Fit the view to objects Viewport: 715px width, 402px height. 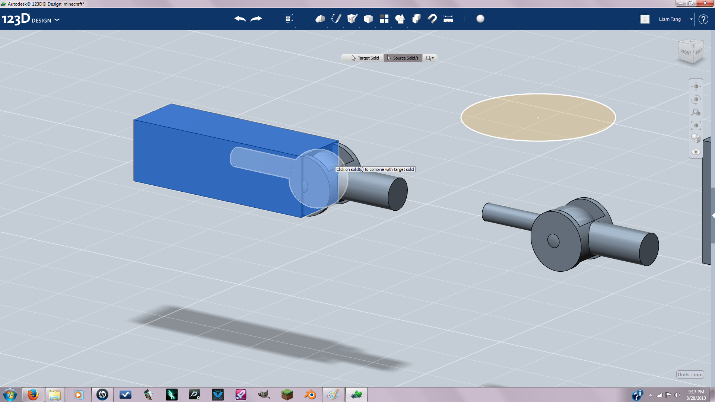[x=696, y=125]
